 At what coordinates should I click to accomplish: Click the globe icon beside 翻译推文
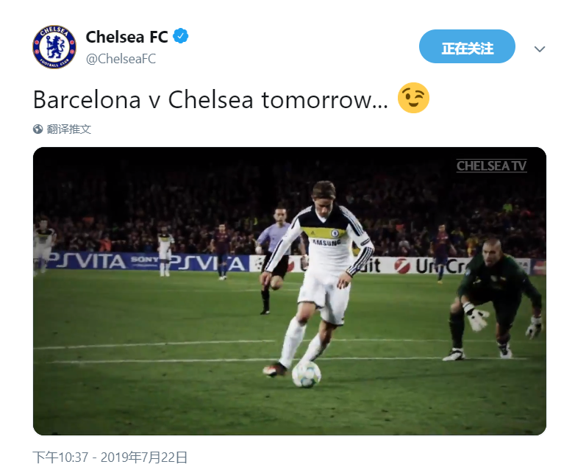(x=37, y=129)
